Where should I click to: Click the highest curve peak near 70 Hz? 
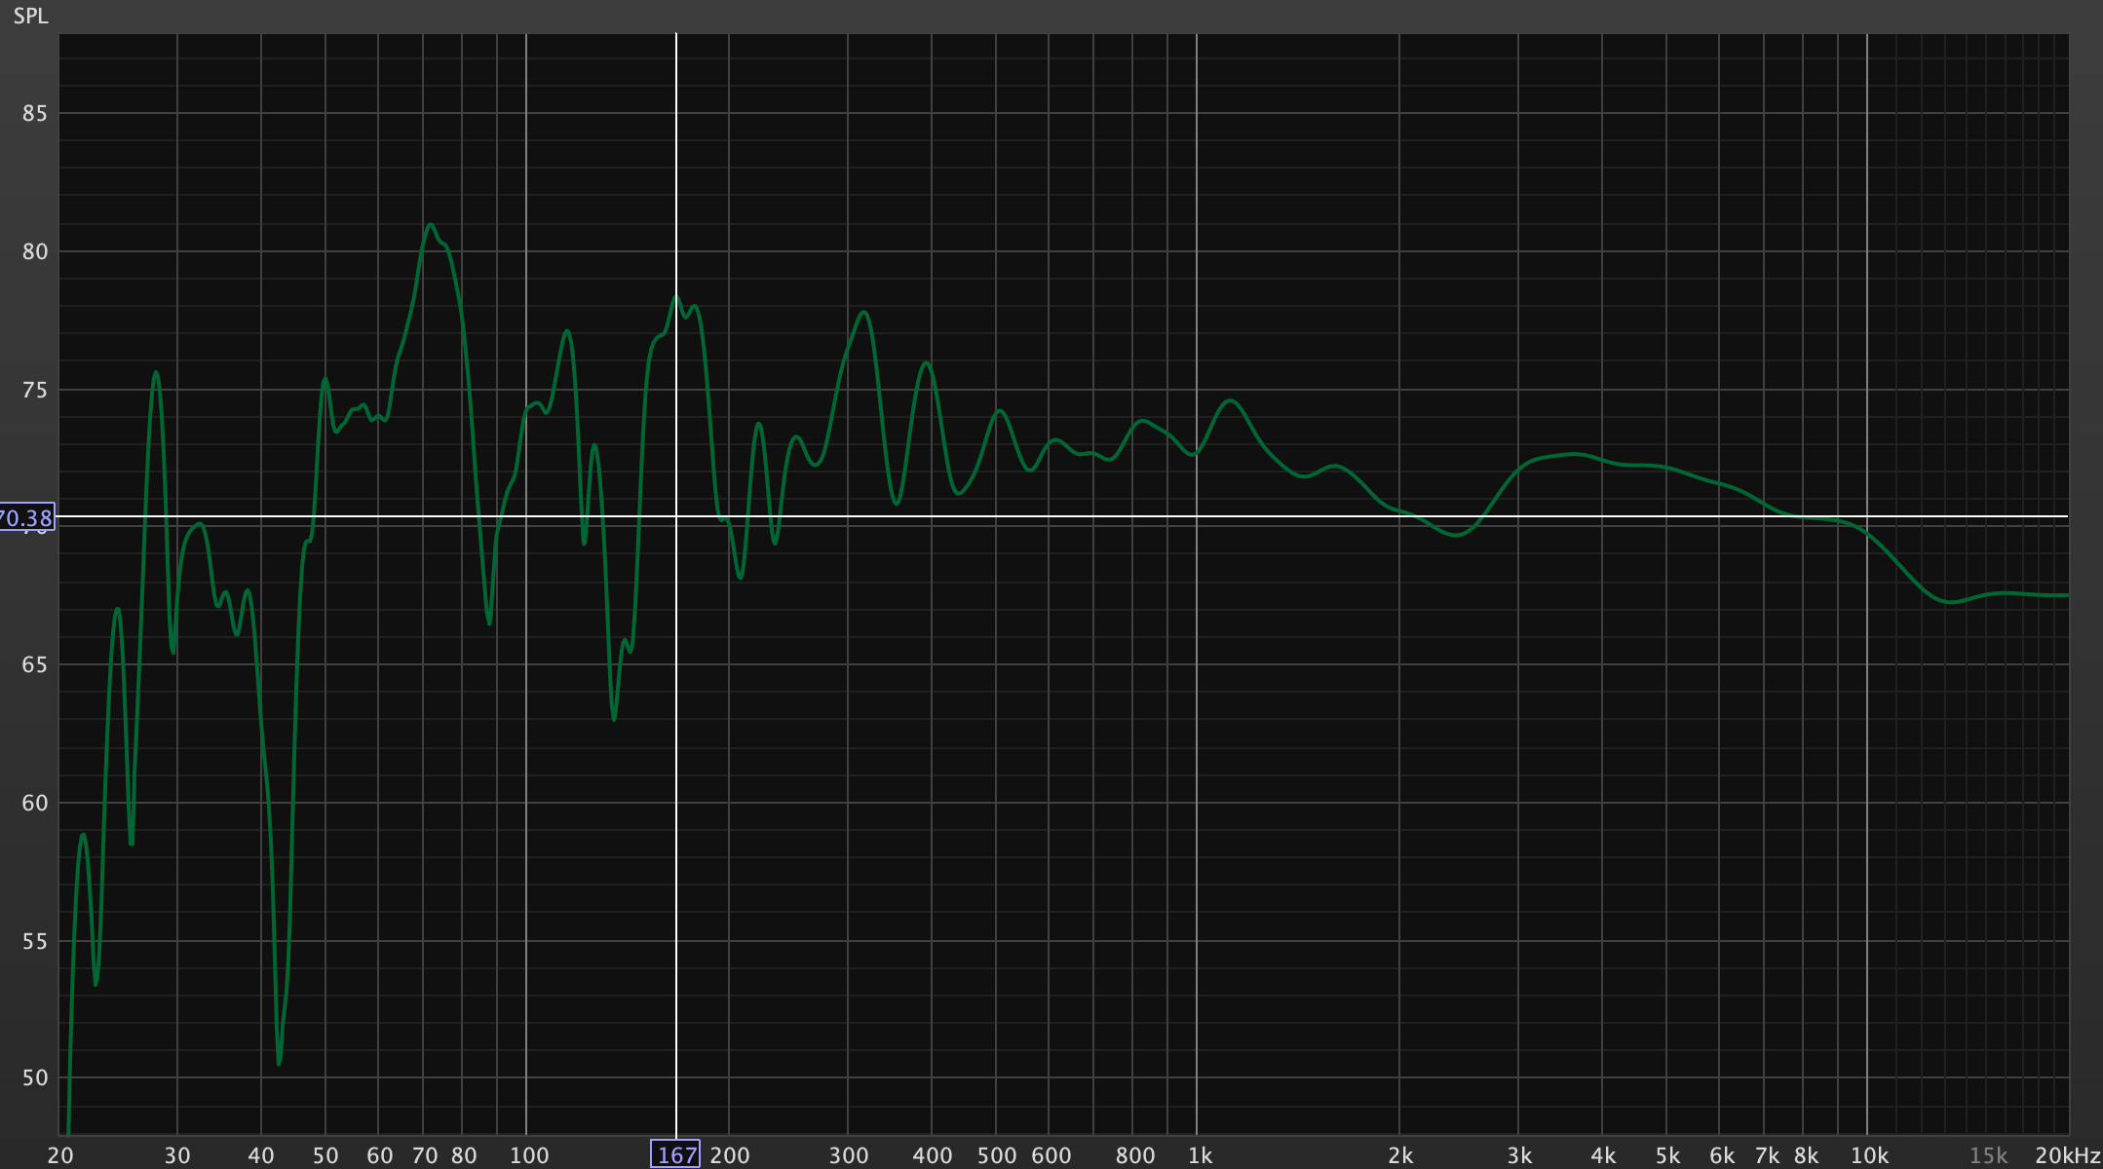click(x=430, y=225)
